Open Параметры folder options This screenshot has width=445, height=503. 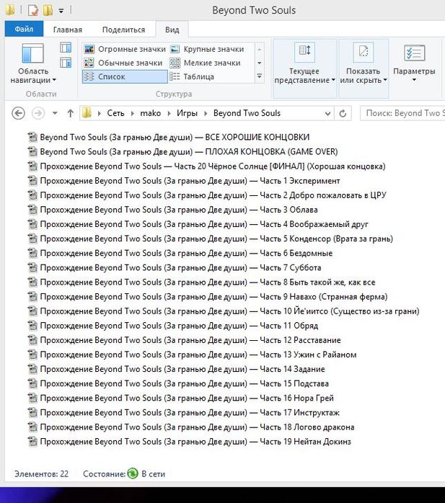point(414,64)
